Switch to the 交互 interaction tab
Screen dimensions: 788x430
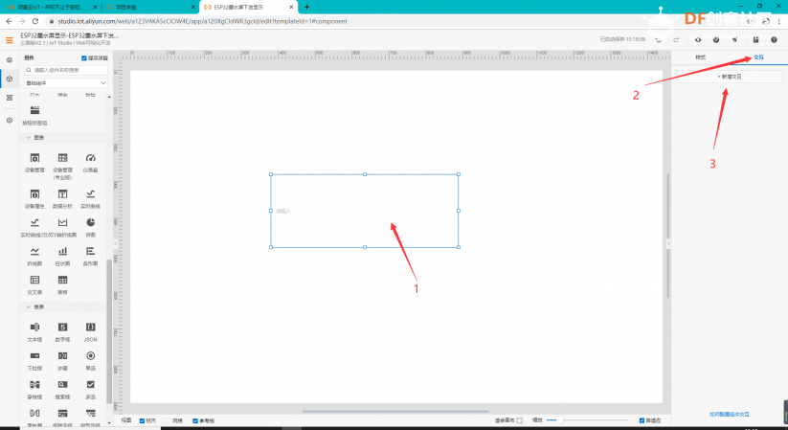758,57
